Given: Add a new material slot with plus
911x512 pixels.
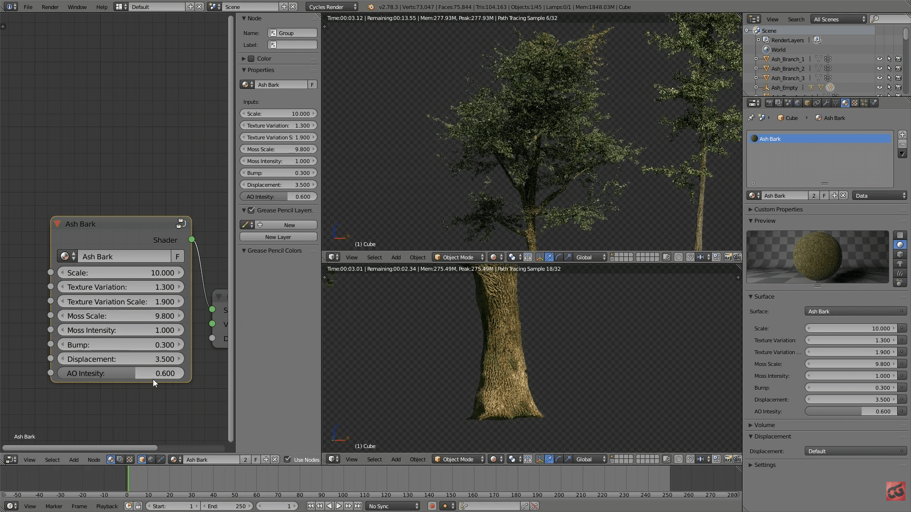Looking at the screenshot, I should [902, 135].
